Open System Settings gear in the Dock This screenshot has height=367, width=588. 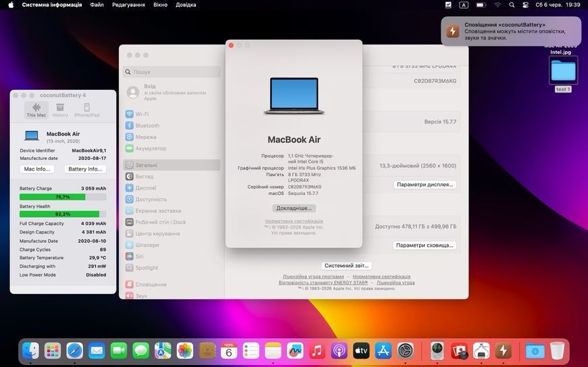(x=406, y=351)
